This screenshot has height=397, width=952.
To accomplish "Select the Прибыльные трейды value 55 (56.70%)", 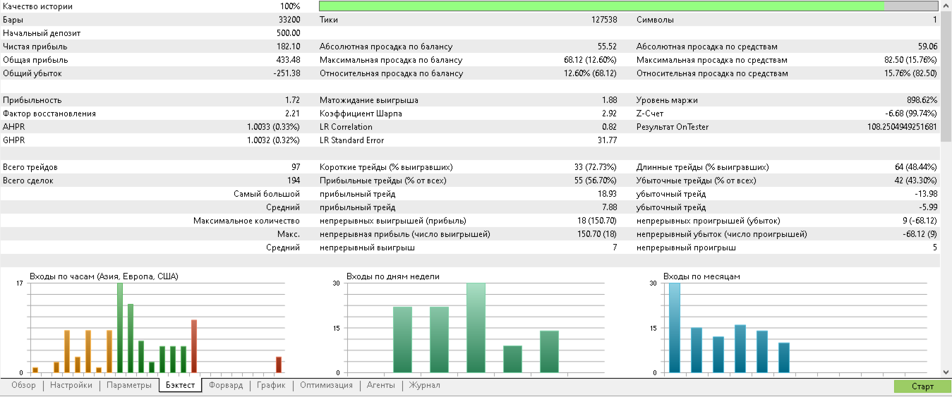I will (596, 181).
